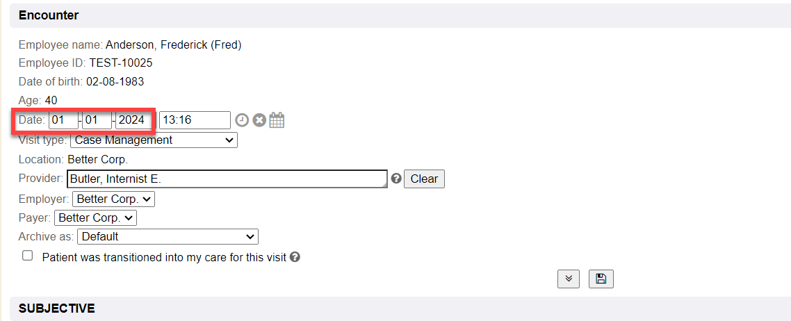791x321 pixels.
Task: Set time to now using the clock icon
Action: 241,120
